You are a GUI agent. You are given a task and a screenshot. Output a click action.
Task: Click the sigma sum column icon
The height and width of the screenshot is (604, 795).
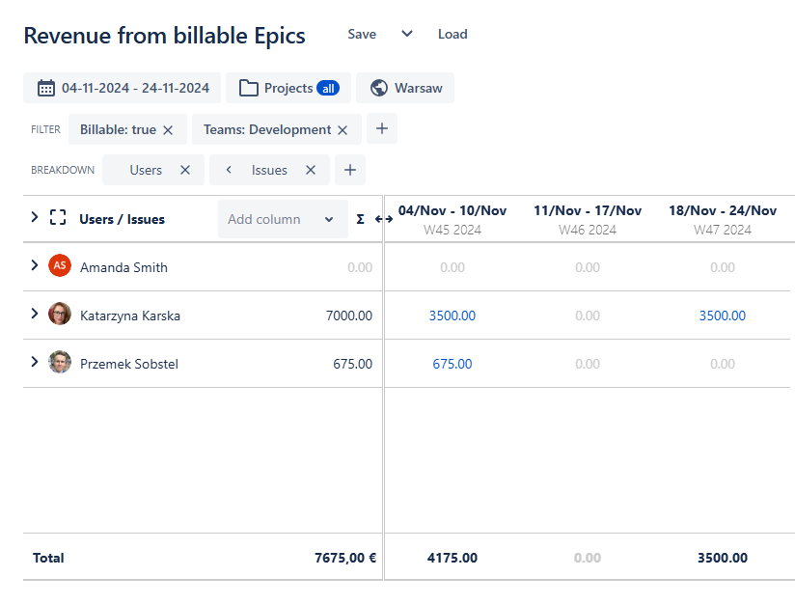tap(360, 219)
